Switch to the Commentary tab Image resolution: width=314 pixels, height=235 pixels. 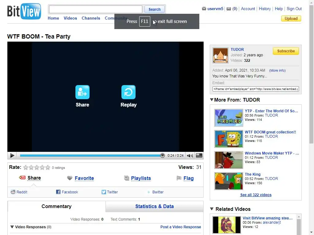click(56, 206)
